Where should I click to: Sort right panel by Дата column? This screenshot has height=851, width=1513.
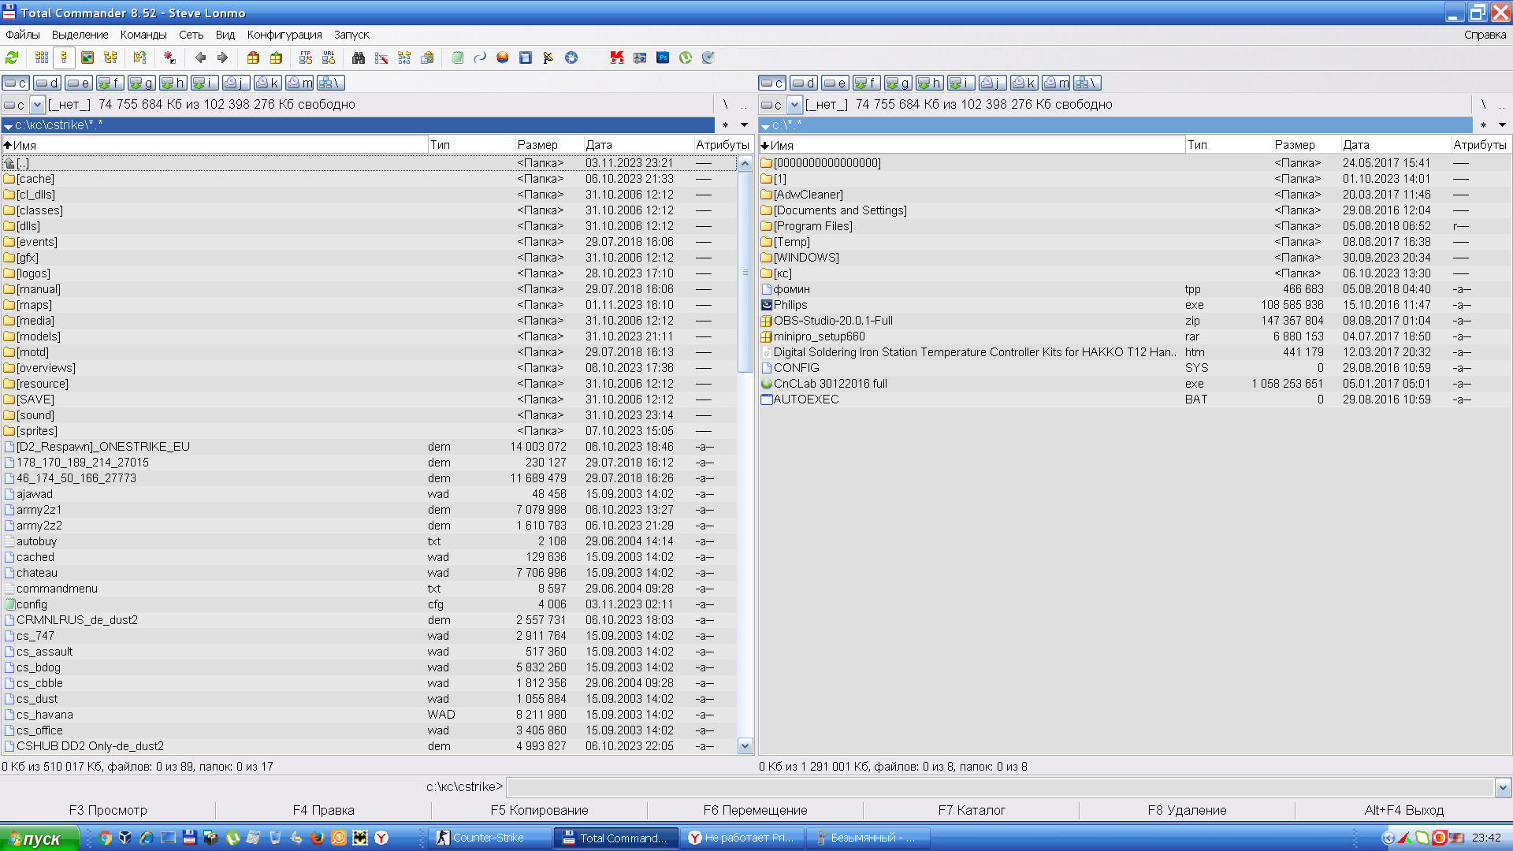click(x=1395, y=145)
